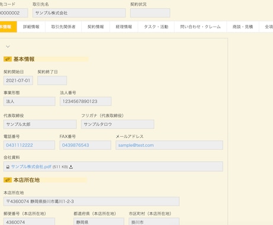Click the メールアドレス label

129,136
